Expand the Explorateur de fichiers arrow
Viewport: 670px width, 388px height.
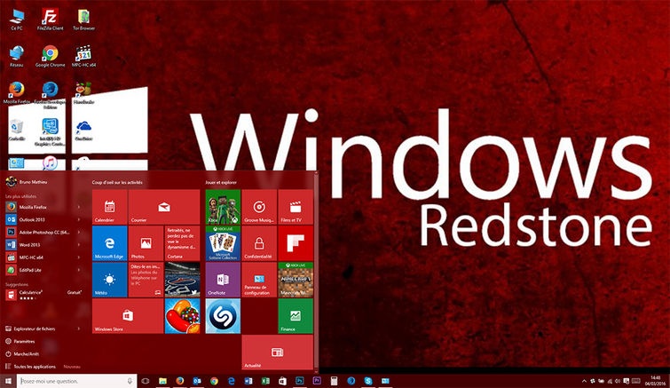pyautogui.click(x=79, y=329)
